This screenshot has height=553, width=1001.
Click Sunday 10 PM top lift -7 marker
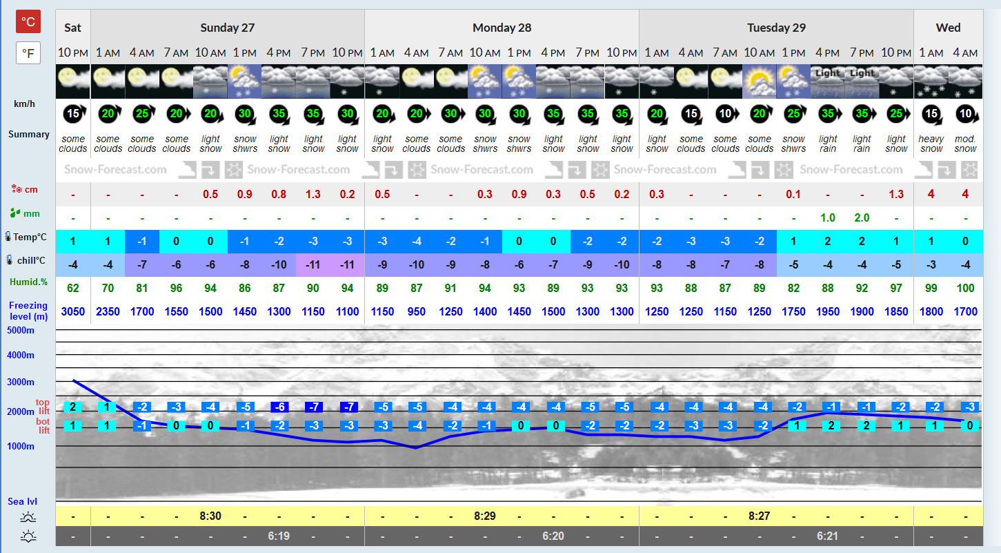348,407
